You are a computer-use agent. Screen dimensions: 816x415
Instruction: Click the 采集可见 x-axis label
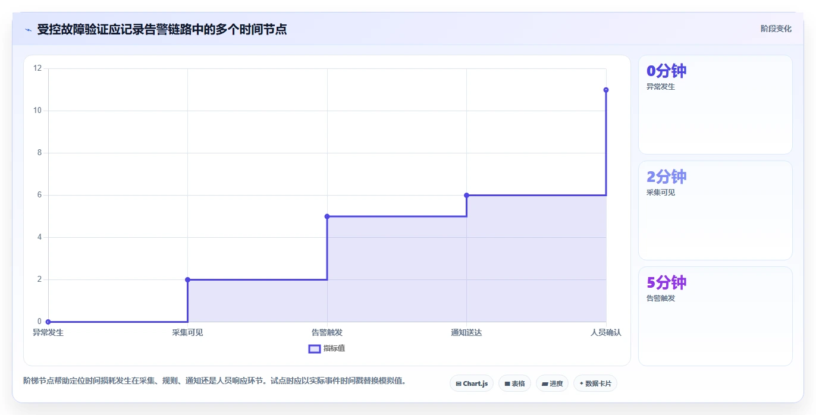click(187, 332)
